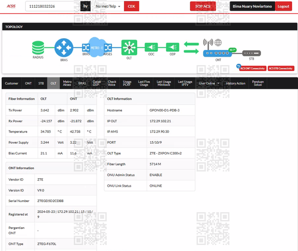Click the 'by' label button

85,7
